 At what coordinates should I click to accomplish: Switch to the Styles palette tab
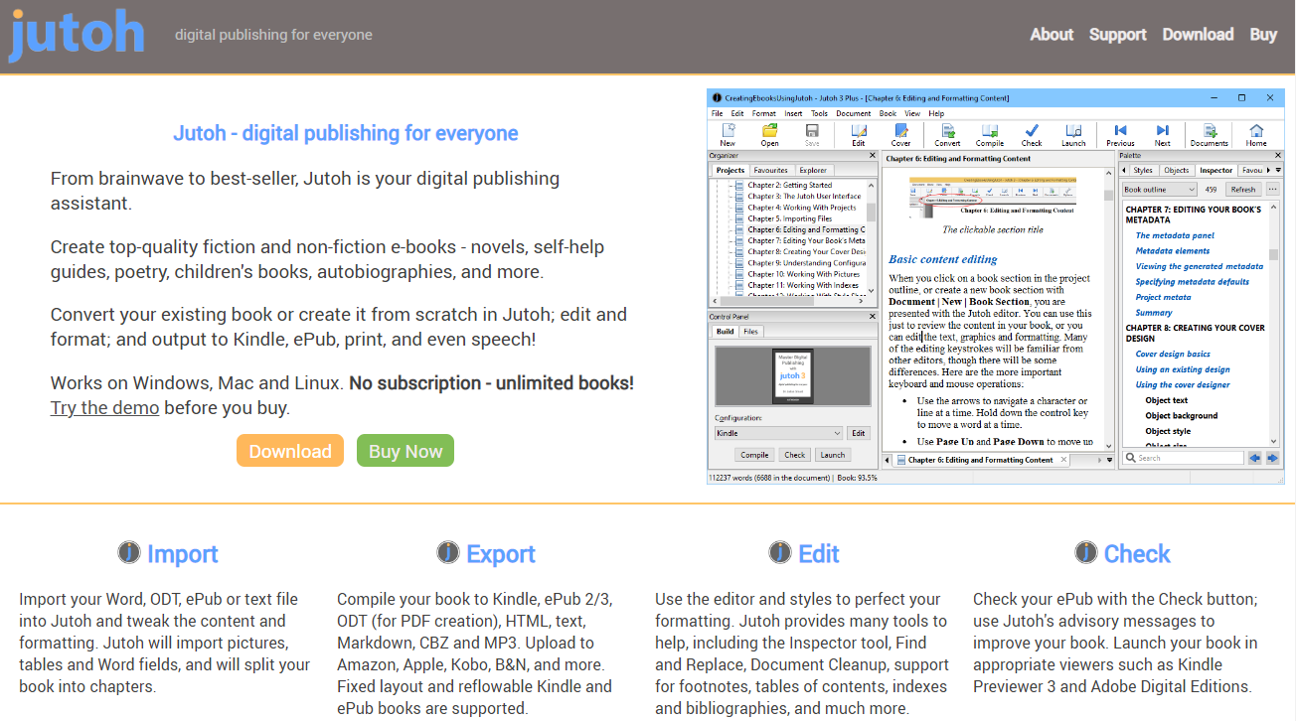click(1143, 171)
